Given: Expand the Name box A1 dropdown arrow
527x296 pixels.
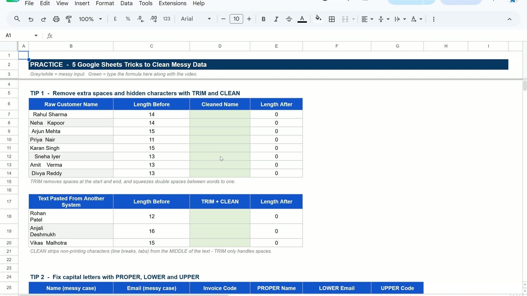Looking at the screenshot, I should (36, 36).
